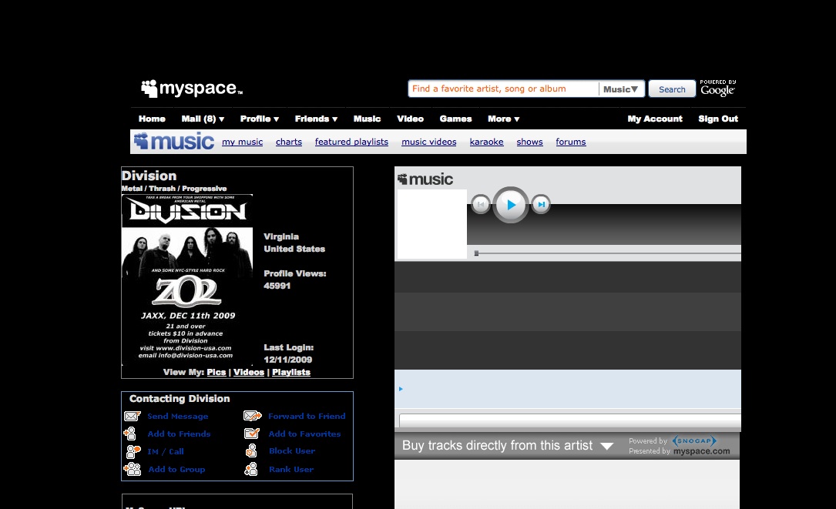Click the Division band flyer image
Image resolution: width=836 pixels, height=509 pixels.
(x=187, y=280)
